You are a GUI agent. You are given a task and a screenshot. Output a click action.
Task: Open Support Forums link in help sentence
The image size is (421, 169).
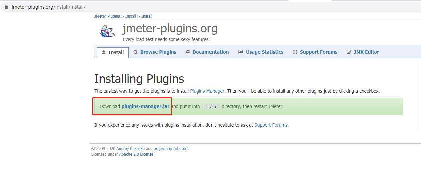(271, 125)
